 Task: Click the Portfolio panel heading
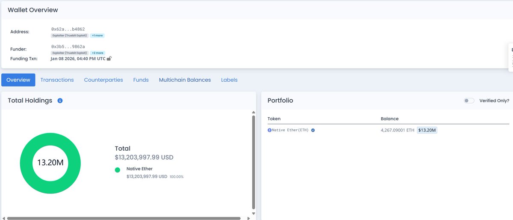(280, 101)
